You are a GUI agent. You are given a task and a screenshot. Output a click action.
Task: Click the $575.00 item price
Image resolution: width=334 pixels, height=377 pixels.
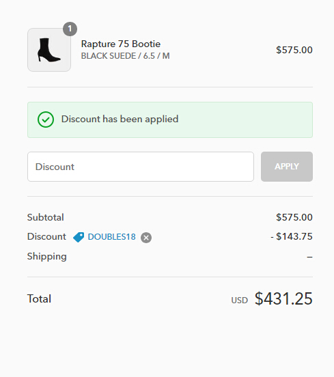click(294, 50)
